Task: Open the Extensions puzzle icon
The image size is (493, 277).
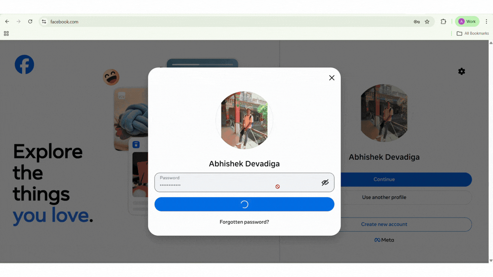Action: coord(443,21)
